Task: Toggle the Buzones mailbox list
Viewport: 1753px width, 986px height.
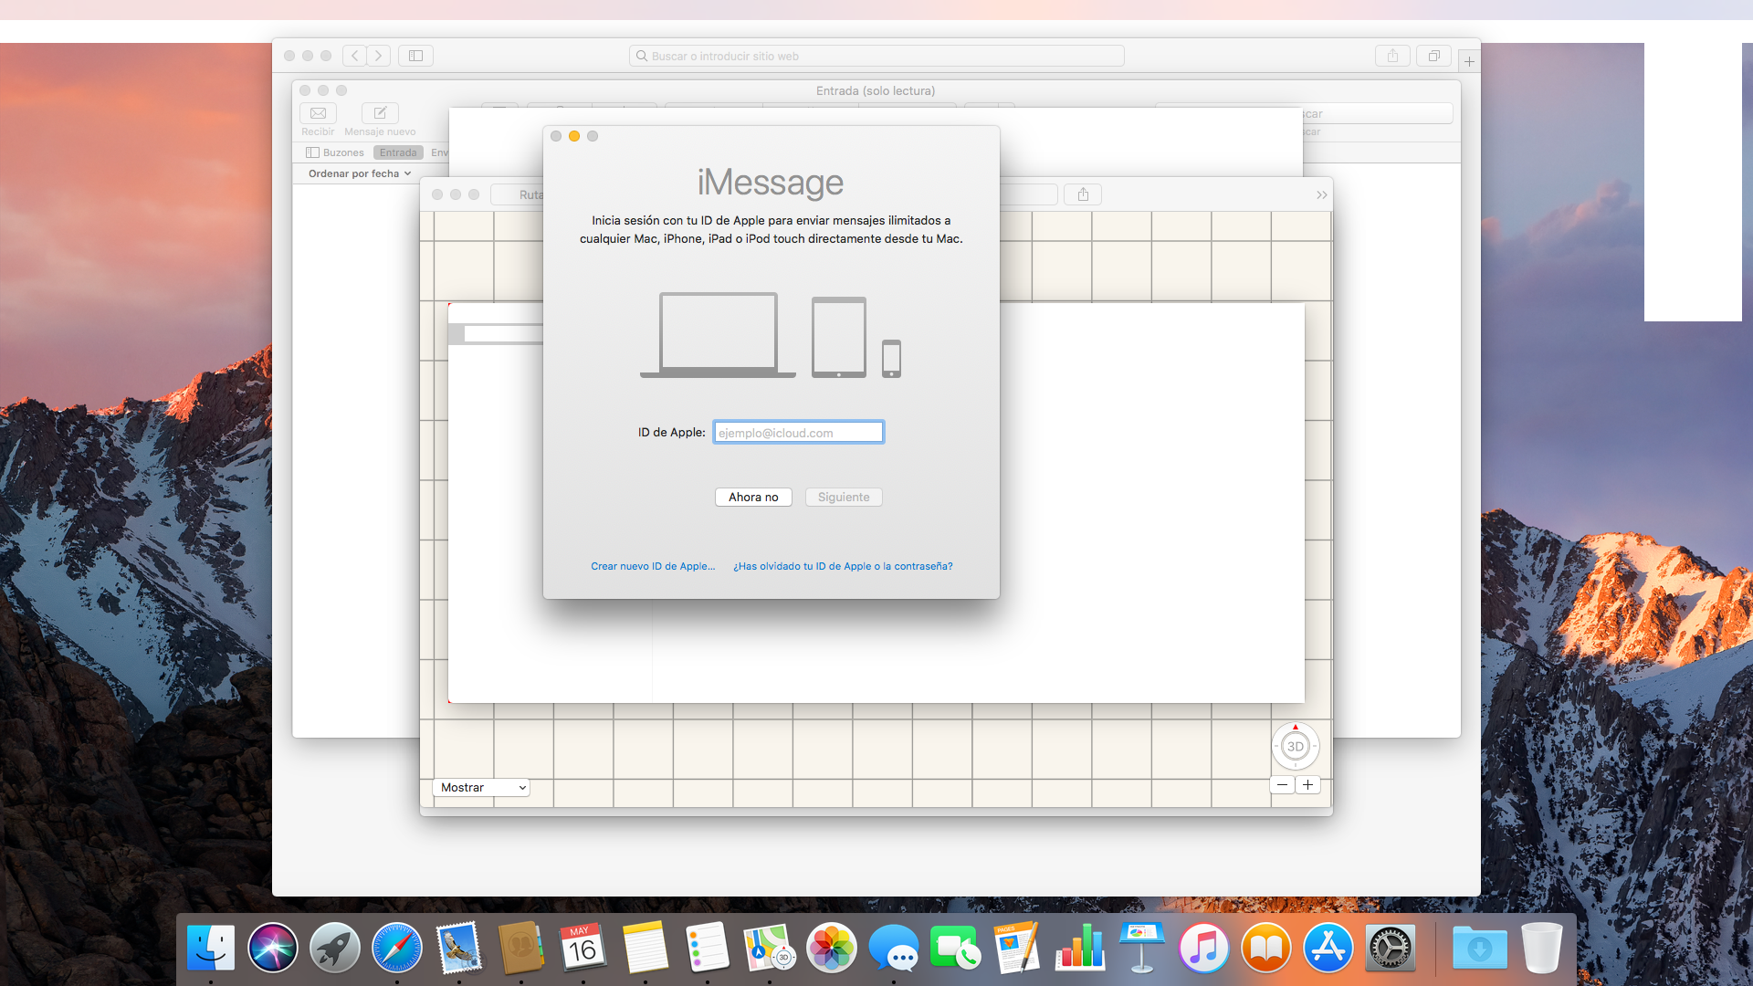Action: pyautogui.click(x=335, y=152)
